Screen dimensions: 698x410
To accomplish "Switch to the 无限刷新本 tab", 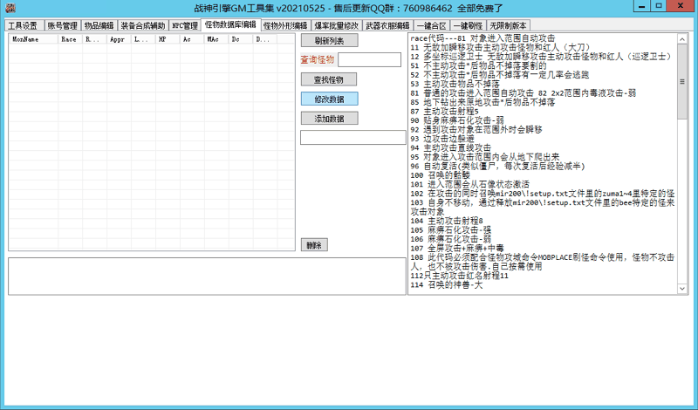I will 509,25.
